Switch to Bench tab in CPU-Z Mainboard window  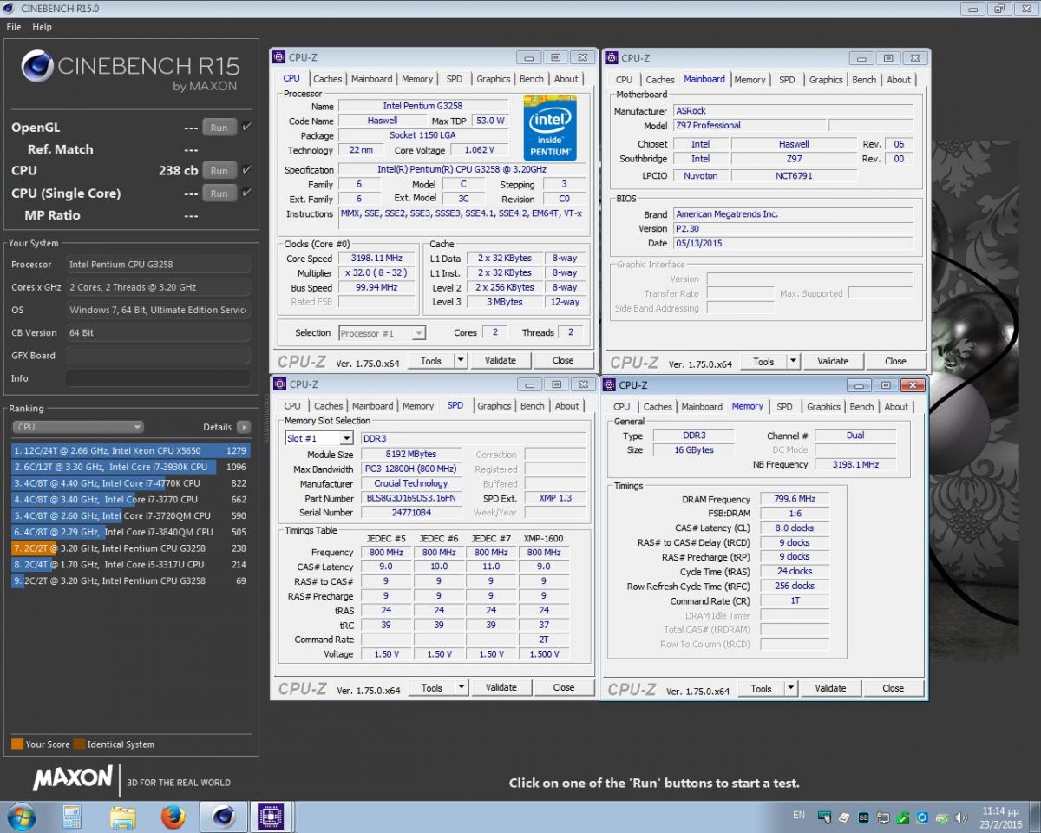pos(864,80)
